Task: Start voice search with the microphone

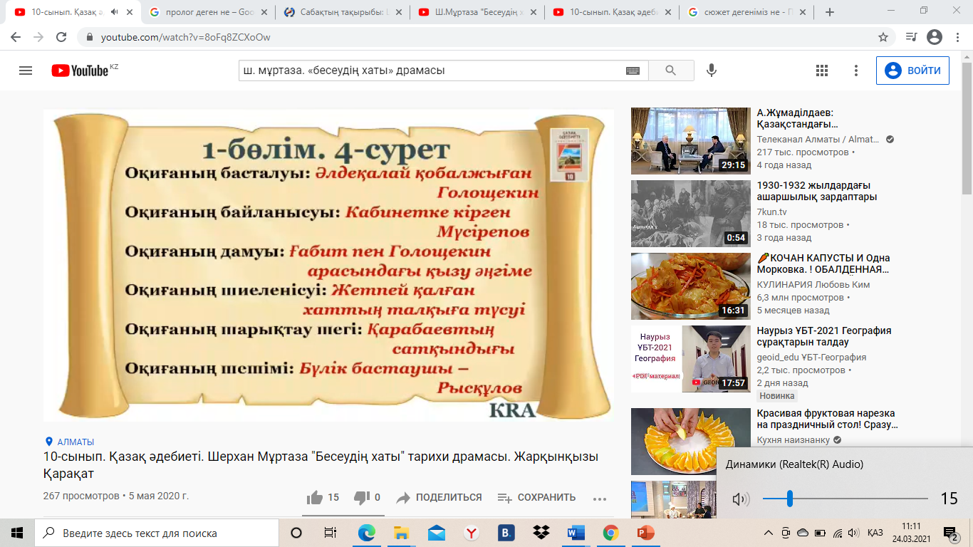Action: (x=711, y=71)
